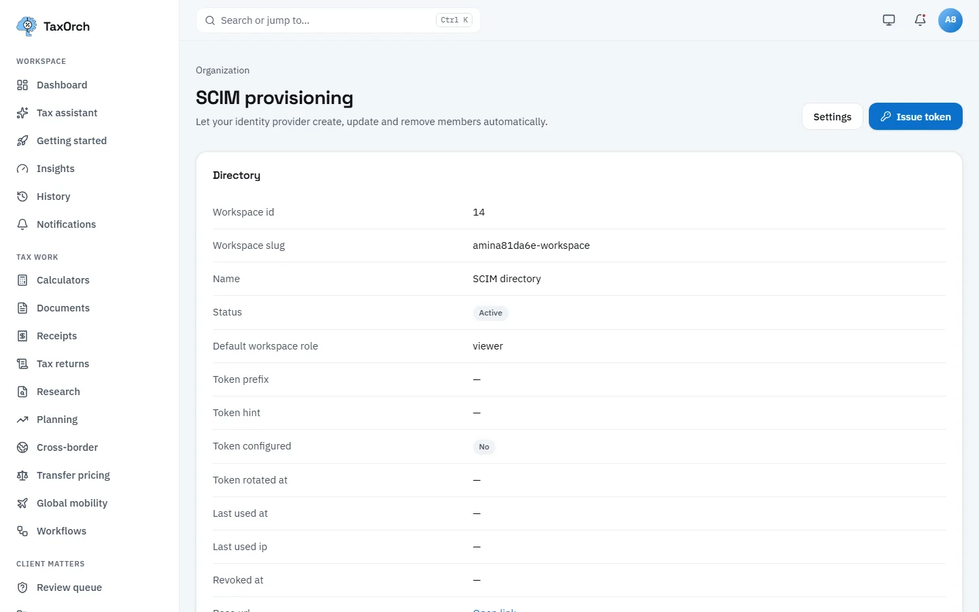
Task: Click the Directory section heading
Action: (237, 175)
